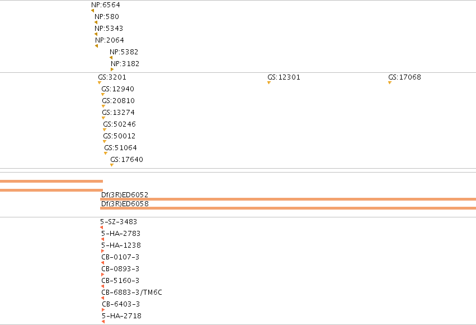
Task: Click the GS:12301 insertion marker triangle
Action: 269,83
